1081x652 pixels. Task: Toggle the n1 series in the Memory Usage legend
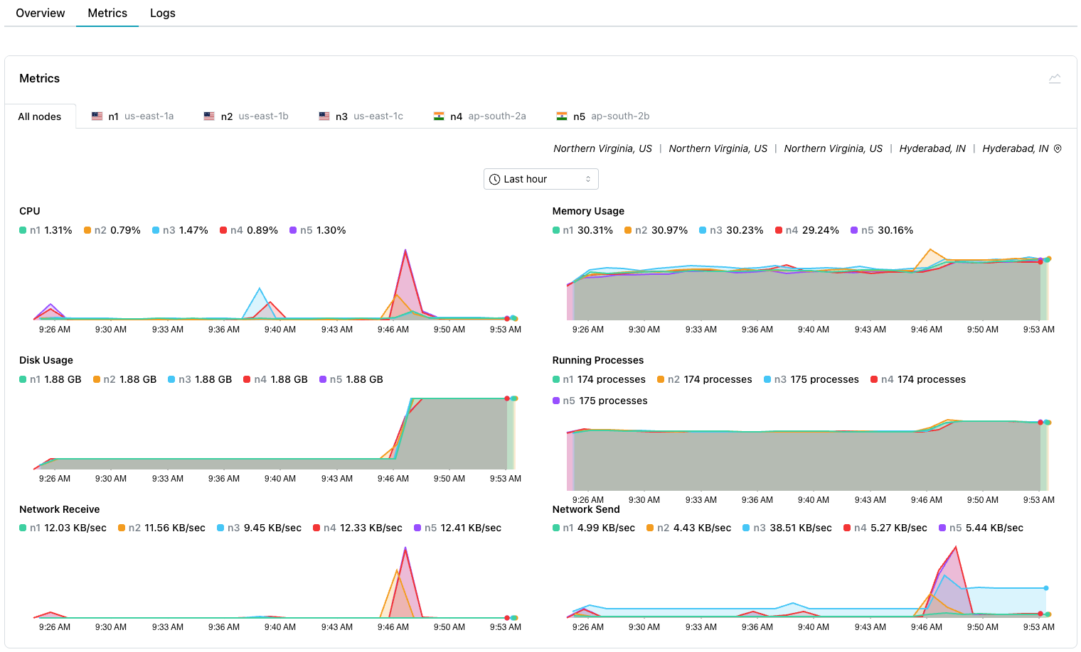pyautogui.click(x=583, y=229)
